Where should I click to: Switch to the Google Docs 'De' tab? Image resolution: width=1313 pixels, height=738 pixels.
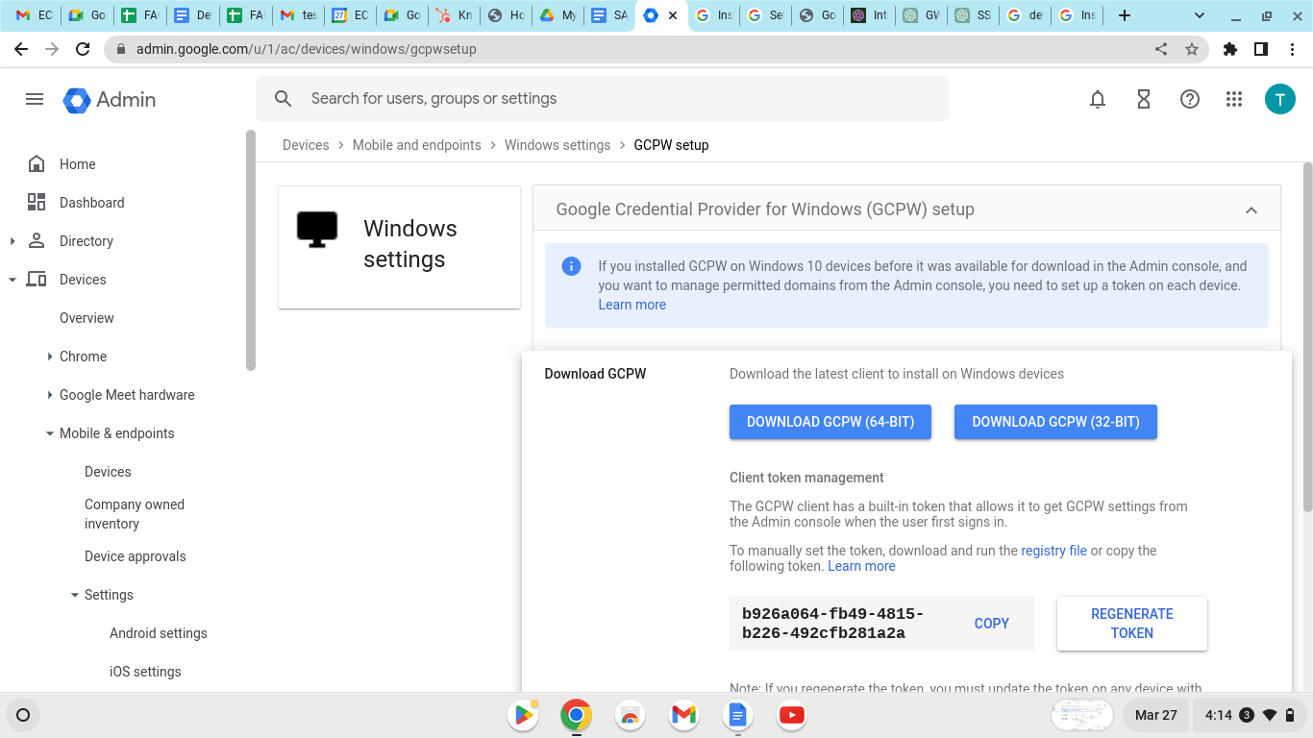[x=191, y=15]
